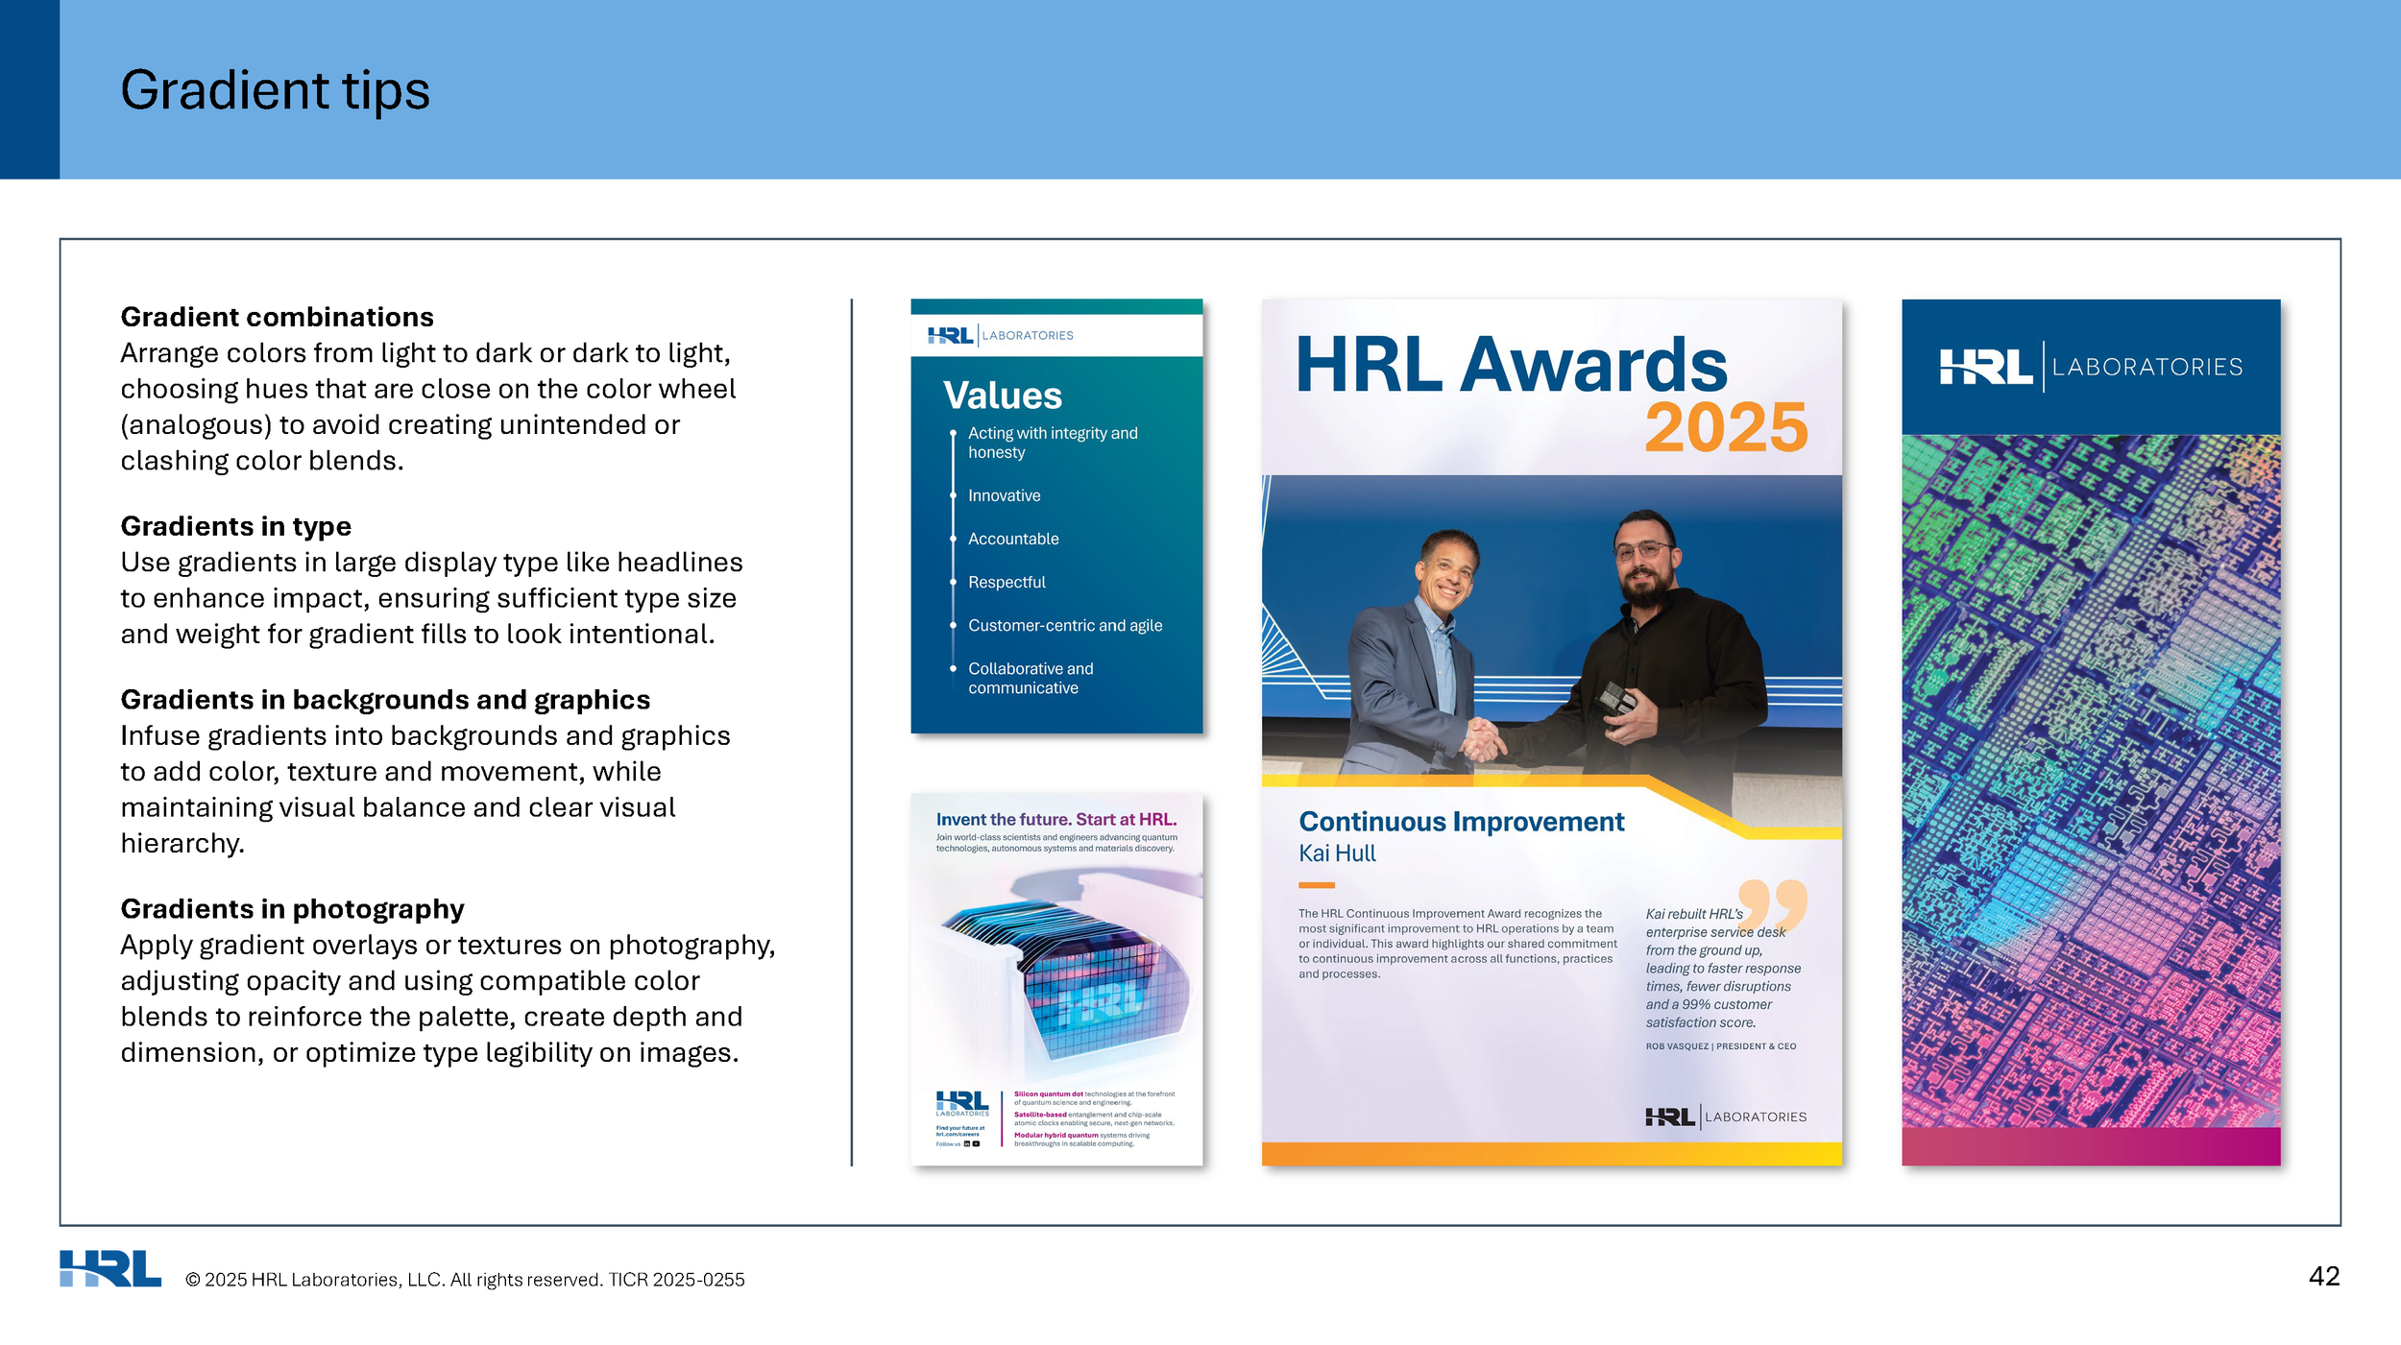Click the 'Gradients in photography' heading
Image resolution: width=2401 pixels, height=1345 pixels.
click(292, 908)
